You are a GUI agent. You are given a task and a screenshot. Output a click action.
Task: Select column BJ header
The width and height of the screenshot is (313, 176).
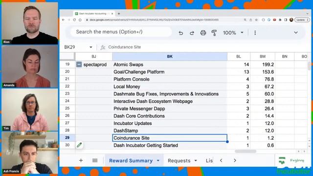pyautogui.click(x=94, y=57)
